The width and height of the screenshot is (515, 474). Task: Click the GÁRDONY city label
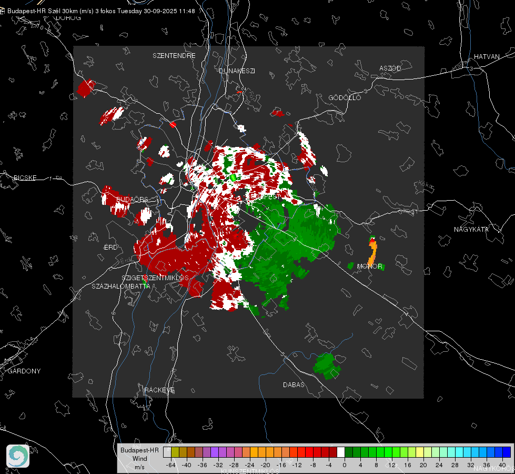[24, 371]
